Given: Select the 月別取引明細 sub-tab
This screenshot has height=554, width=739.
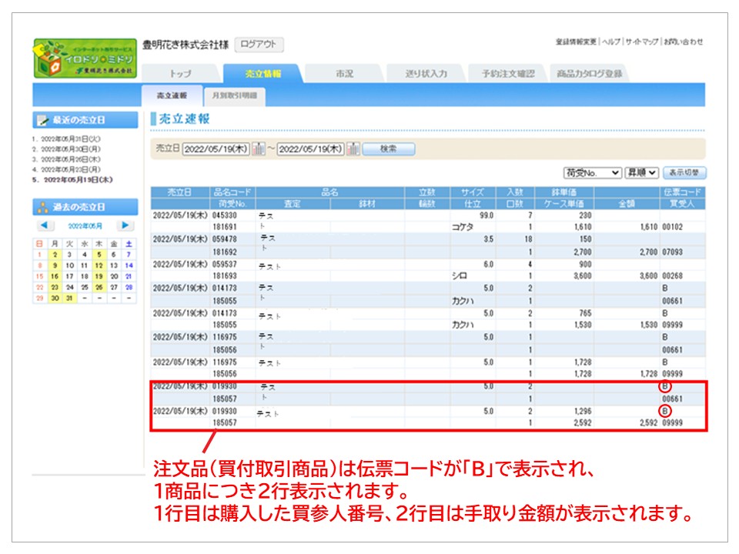Looking at the screenshot, I should coord(234,96).
